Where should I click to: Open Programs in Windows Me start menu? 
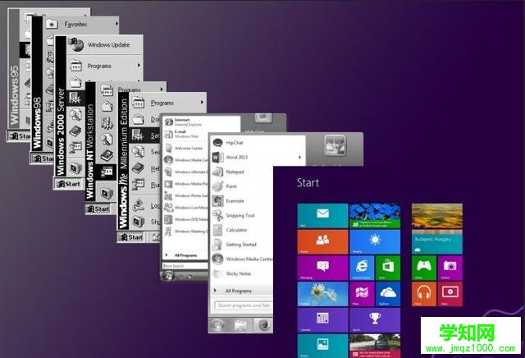(162, 103)
